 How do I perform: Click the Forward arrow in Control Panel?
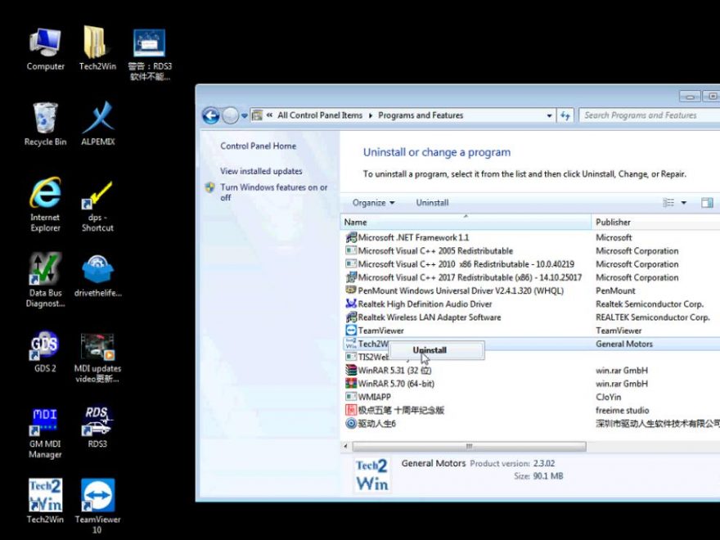click(230, 115)
